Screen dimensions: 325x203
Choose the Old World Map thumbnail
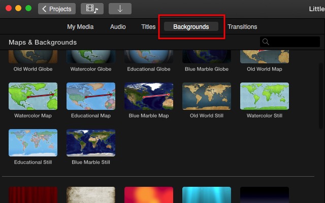[x=265, y=57]
